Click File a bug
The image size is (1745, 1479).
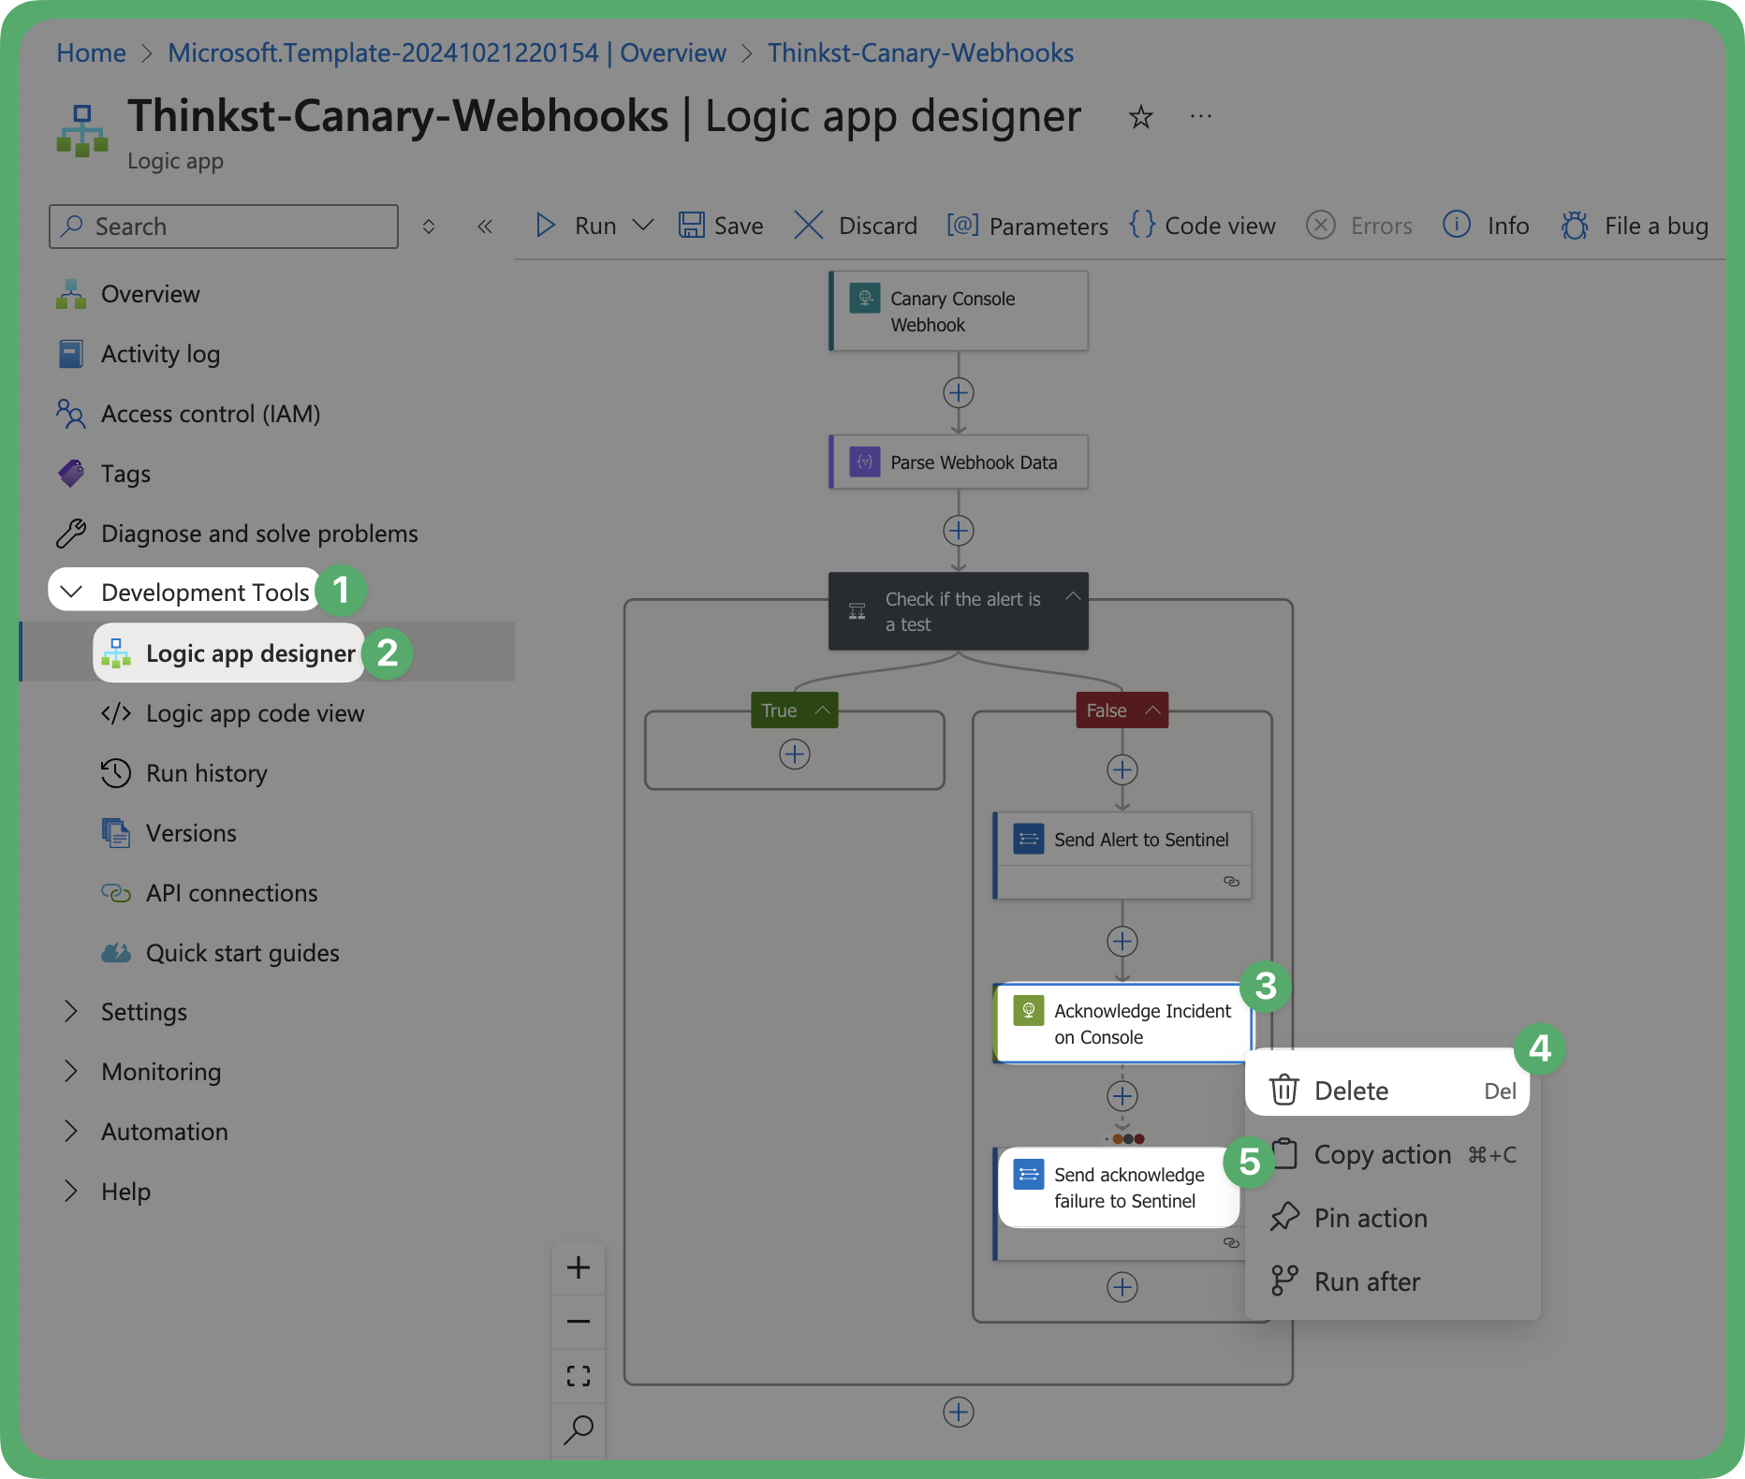(x=1635, y=226)
